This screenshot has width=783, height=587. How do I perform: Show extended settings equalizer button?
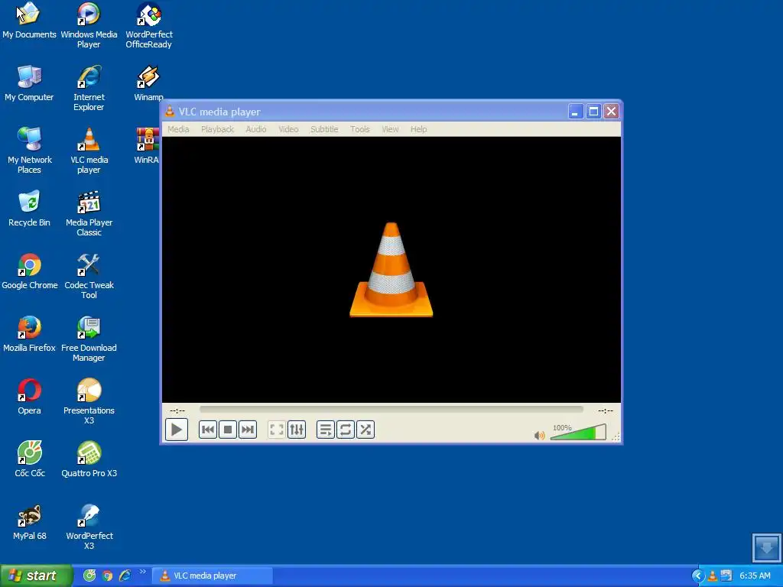click(x=297, y=430)
